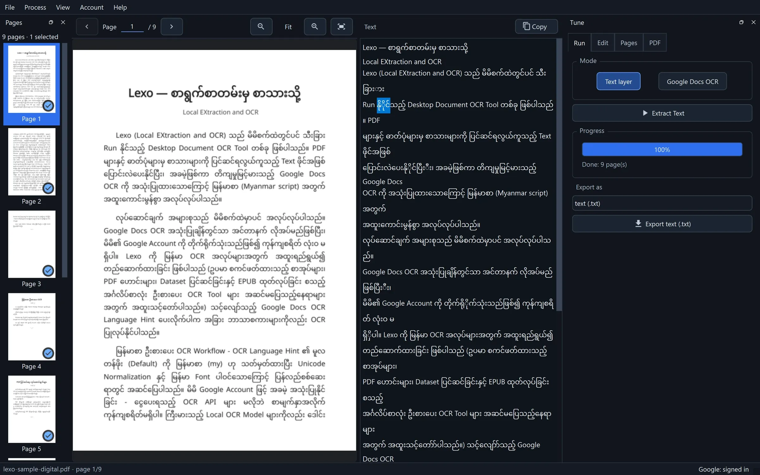The height and width of the screenshot is (475, 760).
Task: Open the Help menu
Action: pyautogui.click(x=120, y=7)
